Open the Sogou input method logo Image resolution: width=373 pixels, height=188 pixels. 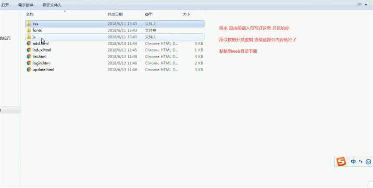(341, 162)
